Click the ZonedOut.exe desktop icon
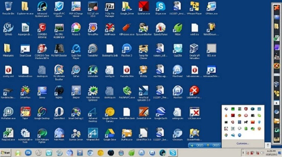Viewport: 282px width, 157px height. [x=143, y=113]
